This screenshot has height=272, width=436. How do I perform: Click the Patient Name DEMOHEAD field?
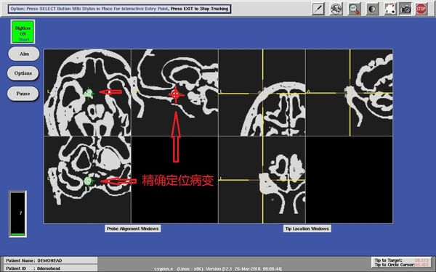click(51, 260)
